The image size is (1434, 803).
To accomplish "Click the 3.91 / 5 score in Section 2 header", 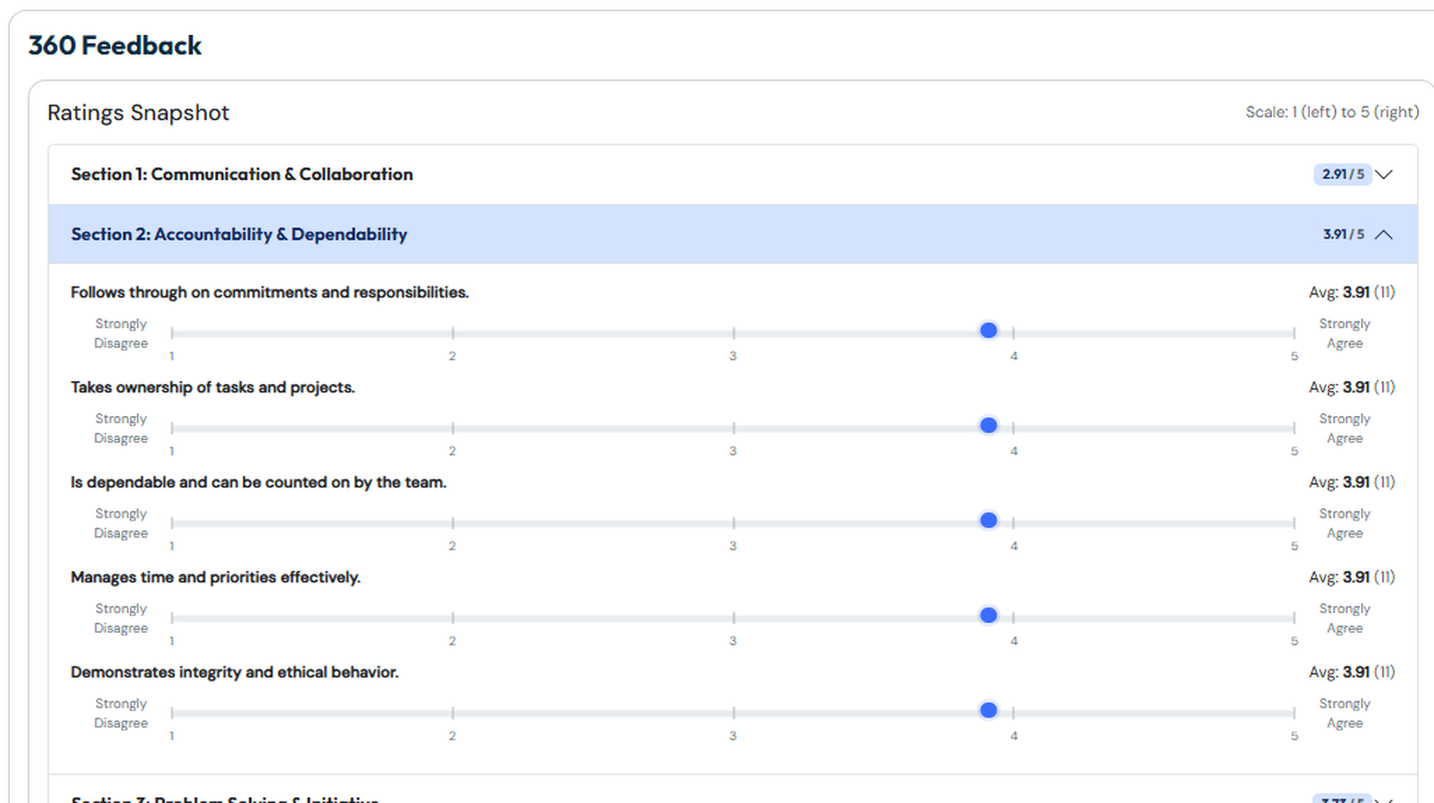I will coord(1342,235).
